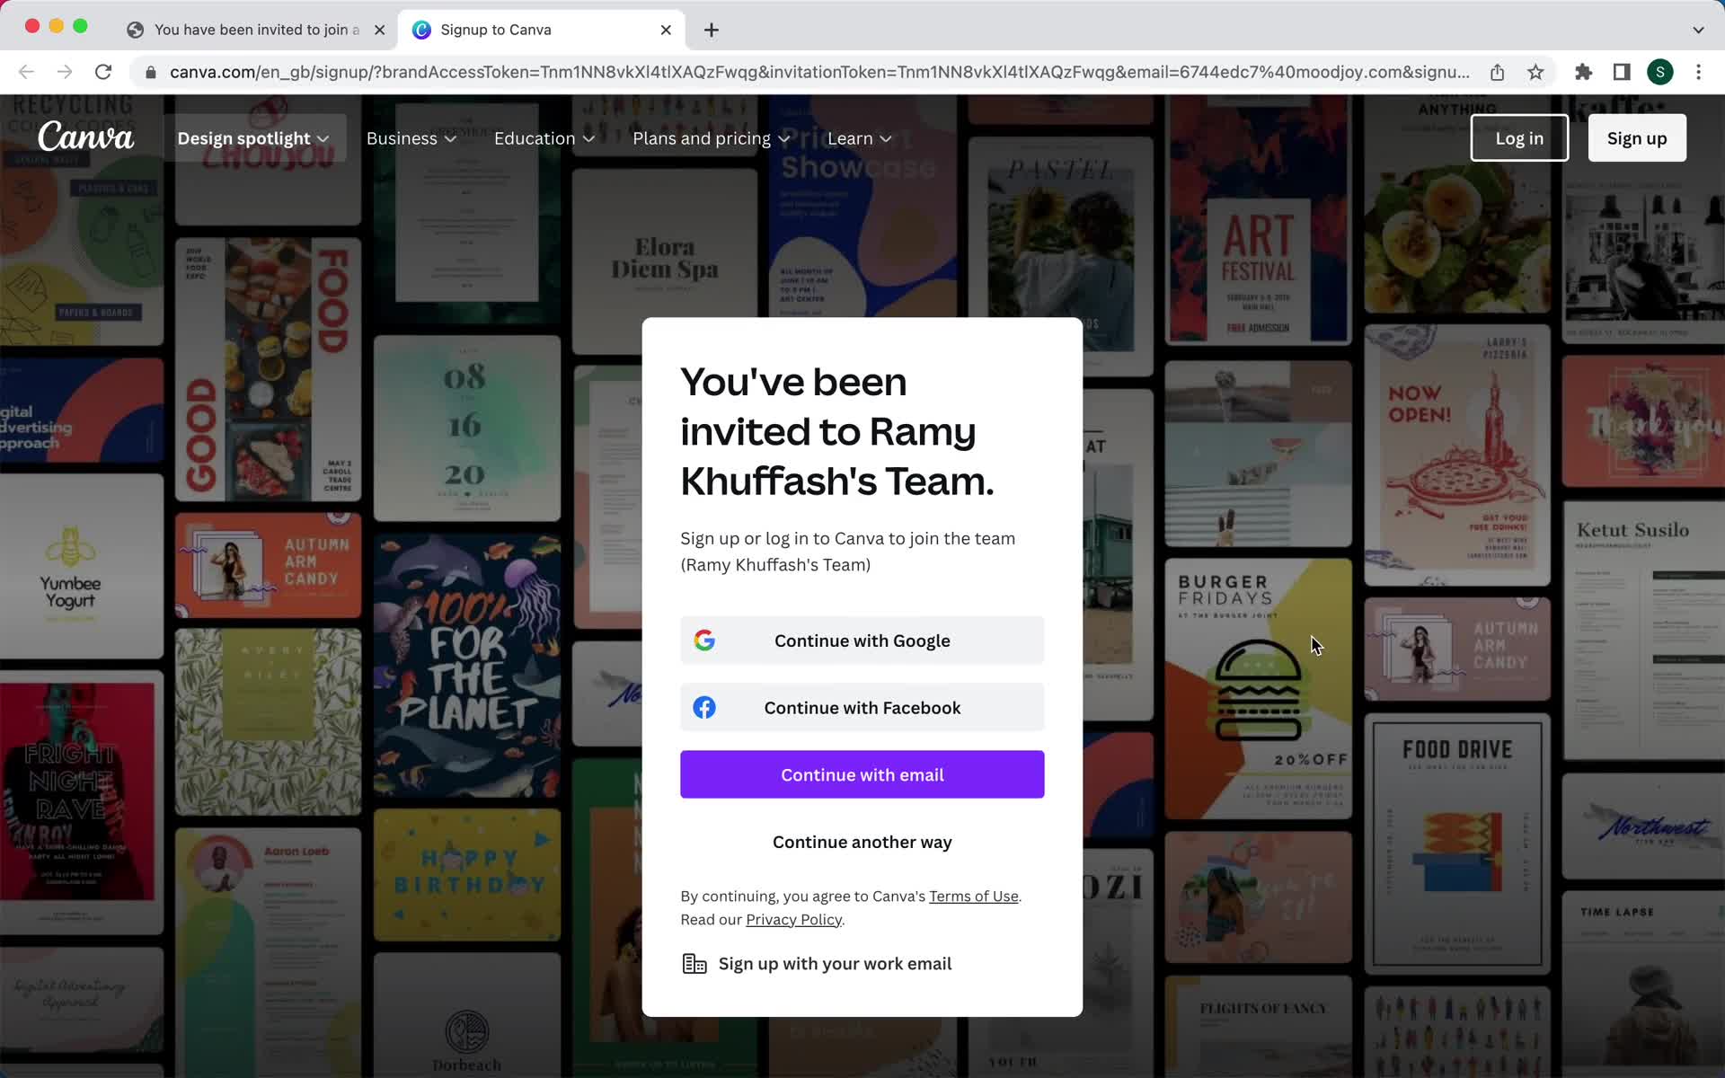This screenshot has width=1725, height=1078.
Task: Open a new browser tab
Action: point(712,30)
